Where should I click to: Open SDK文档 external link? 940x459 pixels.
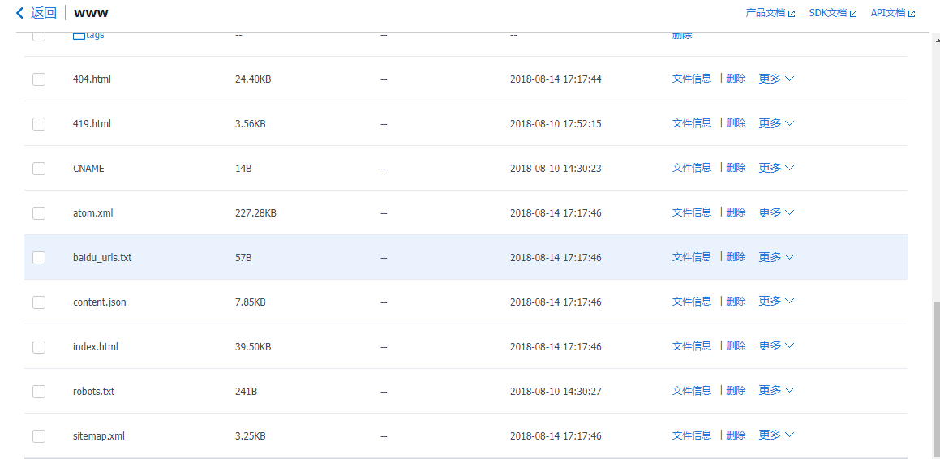[832, 13]
